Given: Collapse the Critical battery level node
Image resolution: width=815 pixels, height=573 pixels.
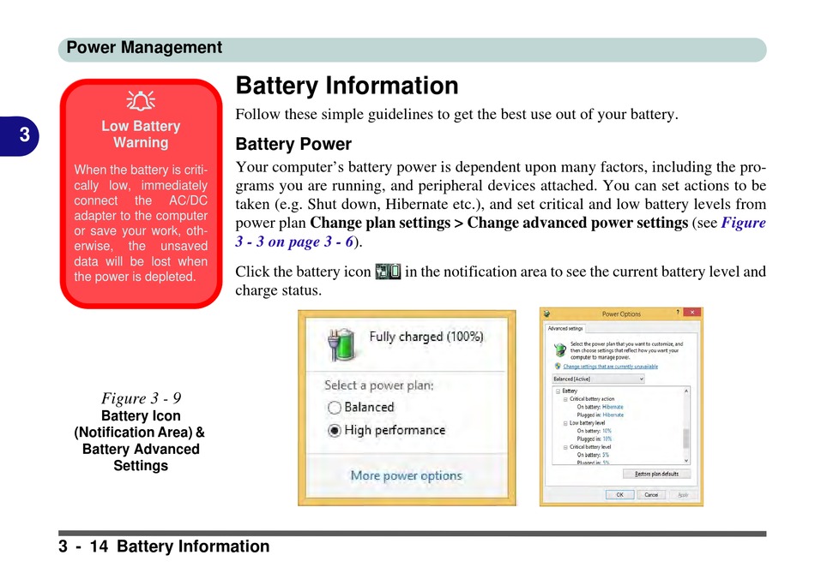Looking at the screenshot, I should [565, 447].
